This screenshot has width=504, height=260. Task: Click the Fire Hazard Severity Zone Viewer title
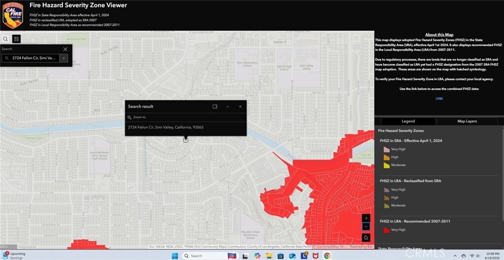click(x=78, y=5)
